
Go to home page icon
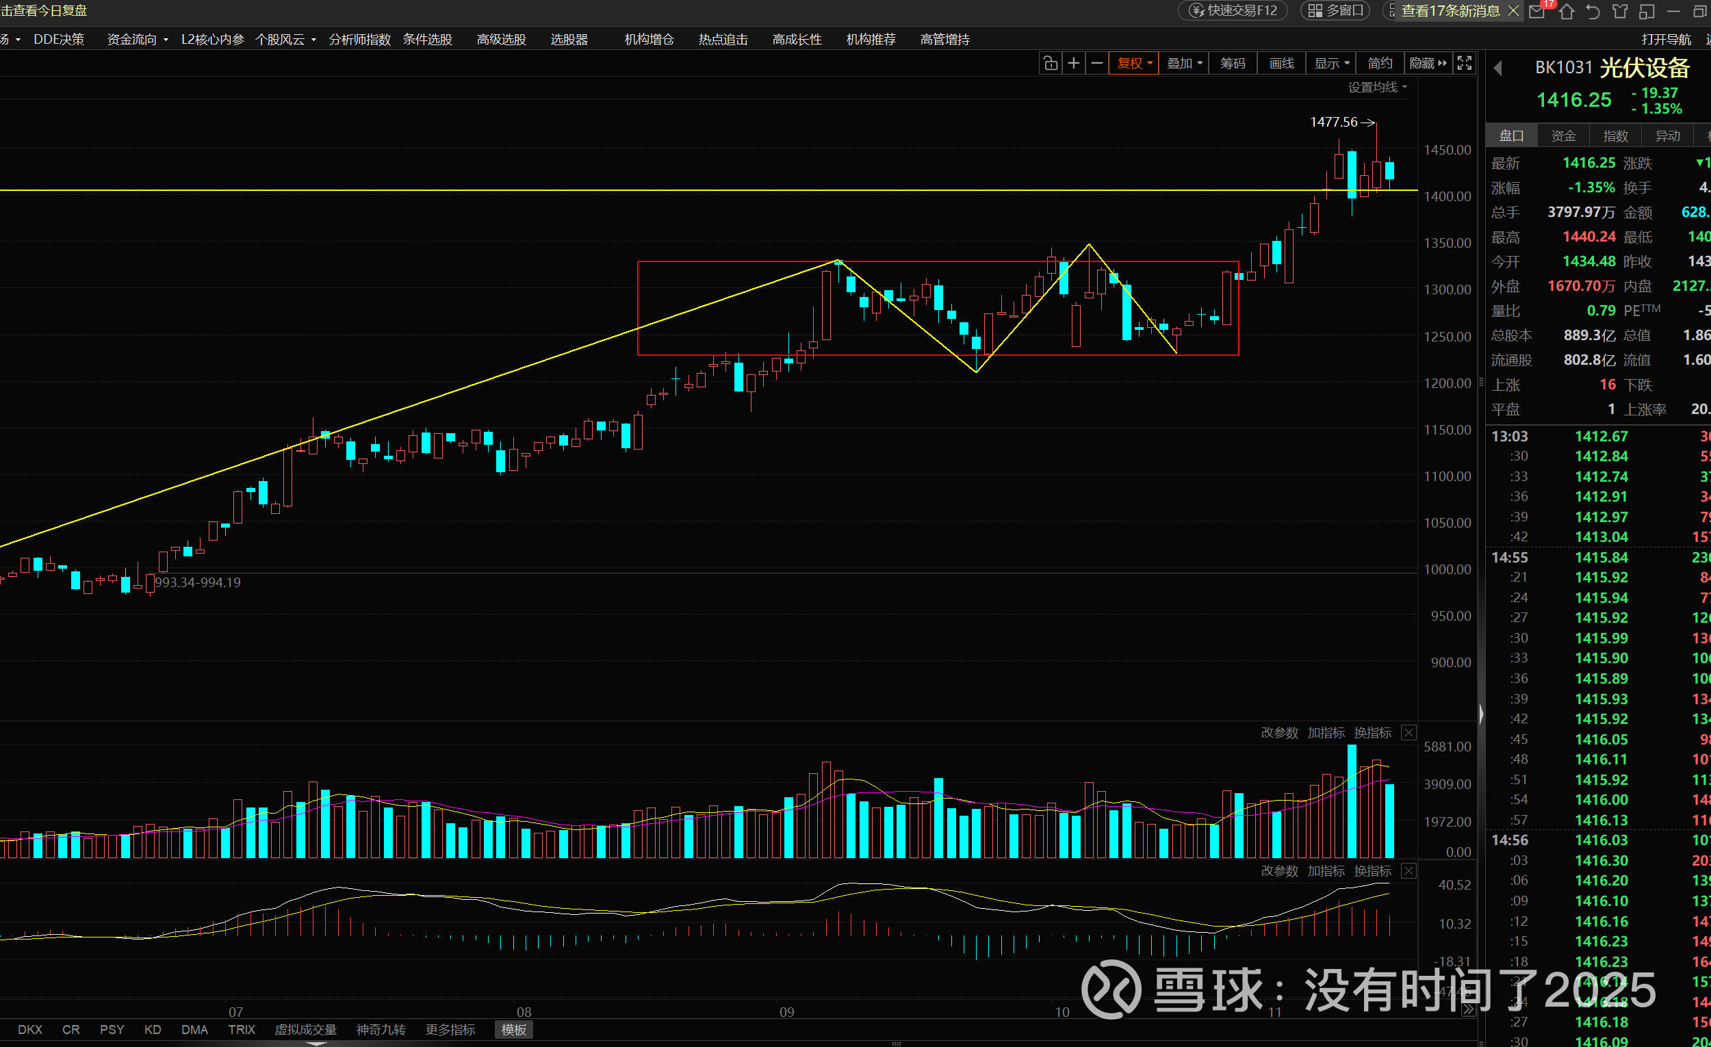pyautogui.click(x=1567, y=11)
